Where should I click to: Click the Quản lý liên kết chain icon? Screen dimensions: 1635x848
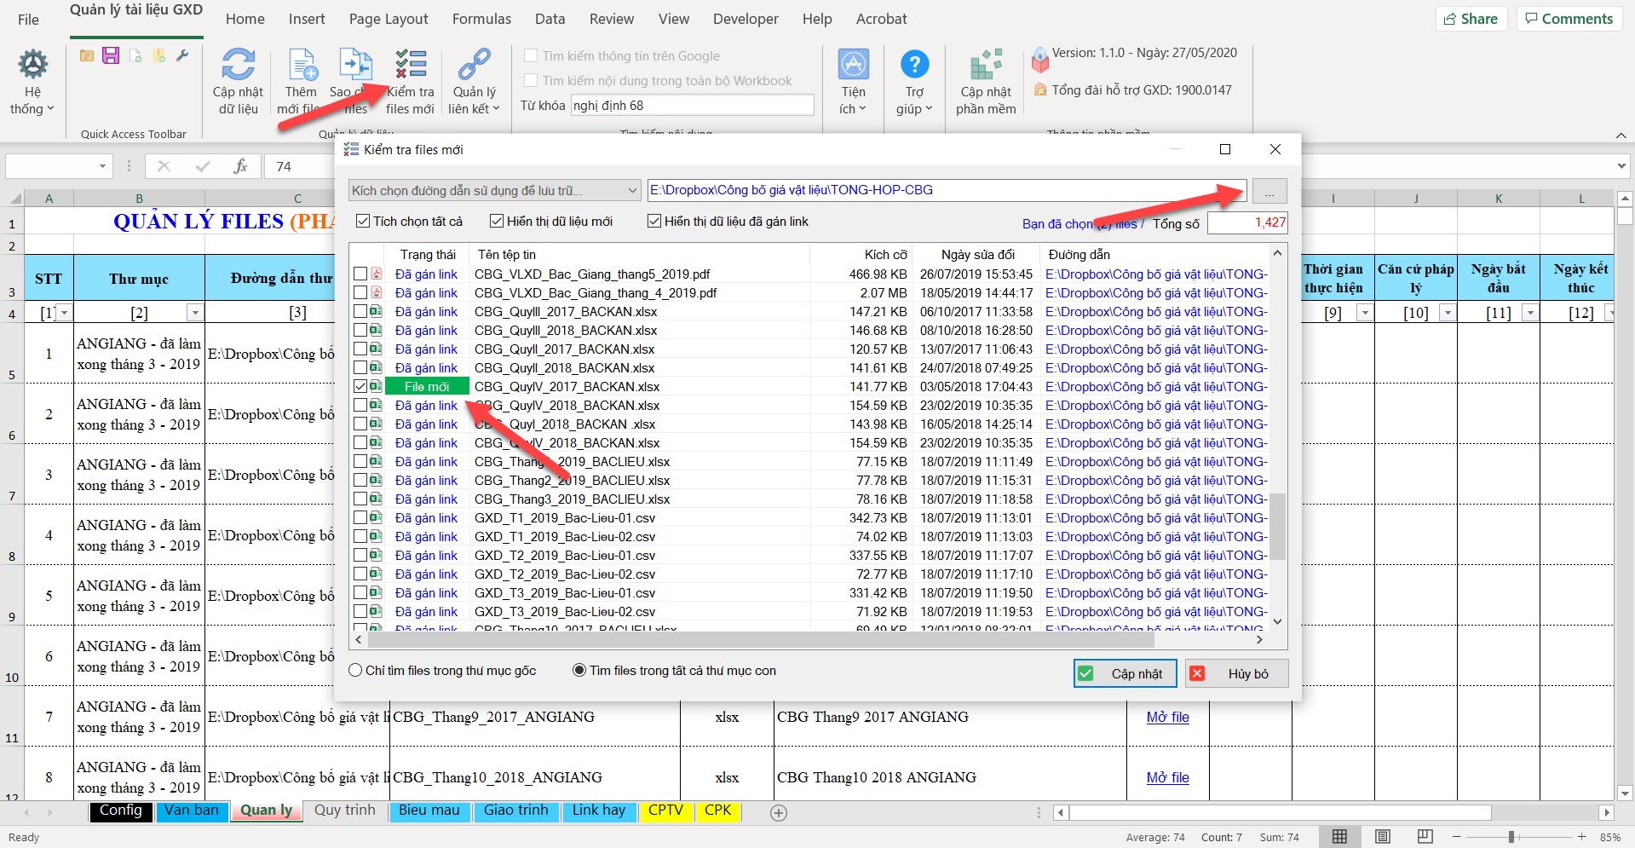pyautogui.click(x=474, y=66)
